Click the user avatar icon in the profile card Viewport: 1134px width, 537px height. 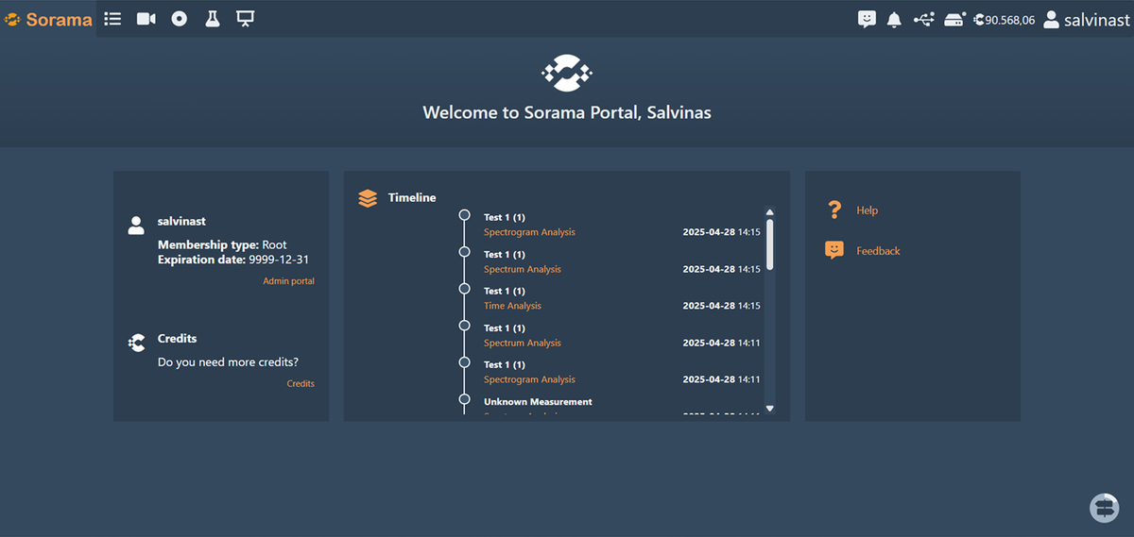(136, 225)
